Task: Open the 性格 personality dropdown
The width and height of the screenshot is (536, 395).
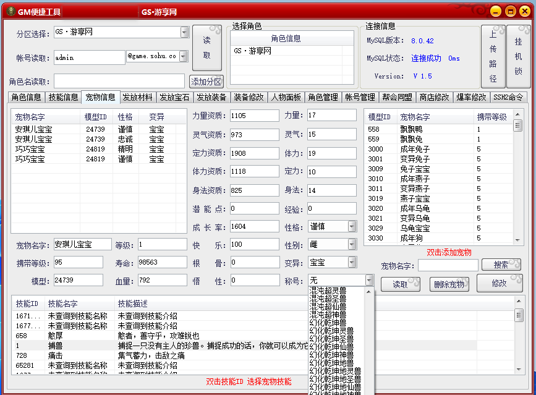Action: pyautogui.click(x=352, y=227)
